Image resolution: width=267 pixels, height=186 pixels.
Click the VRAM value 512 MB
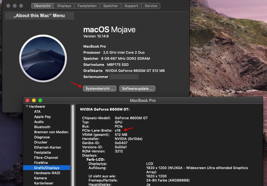(x=121, y=135)
